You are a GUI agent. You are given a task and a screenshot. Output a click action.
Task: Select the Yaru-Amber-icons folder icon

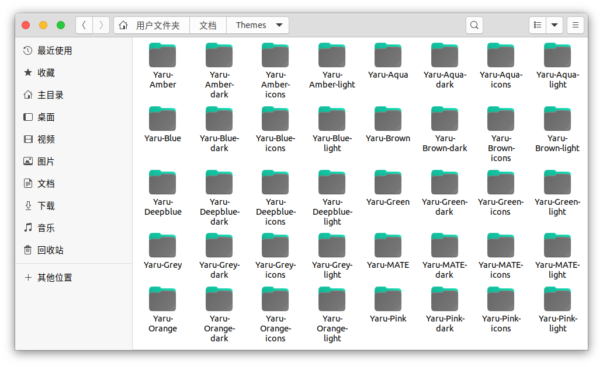pyautogui.click(x=275, y=55)
